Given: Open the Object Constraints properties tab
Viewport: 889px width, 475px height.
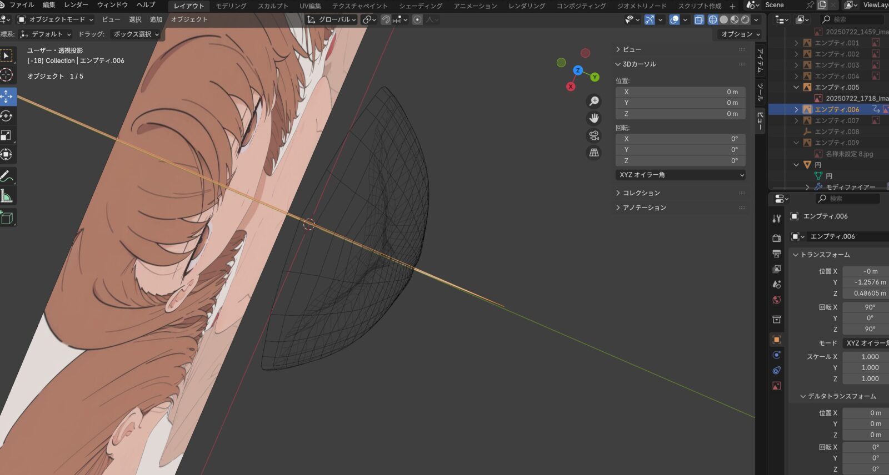Looking at the screenshot, I should [777, 370].
